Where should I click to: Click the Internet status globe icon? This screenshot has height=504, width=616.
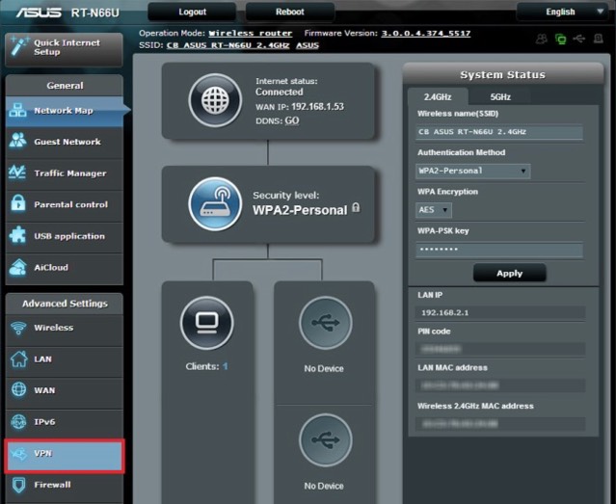coord(215,100)
